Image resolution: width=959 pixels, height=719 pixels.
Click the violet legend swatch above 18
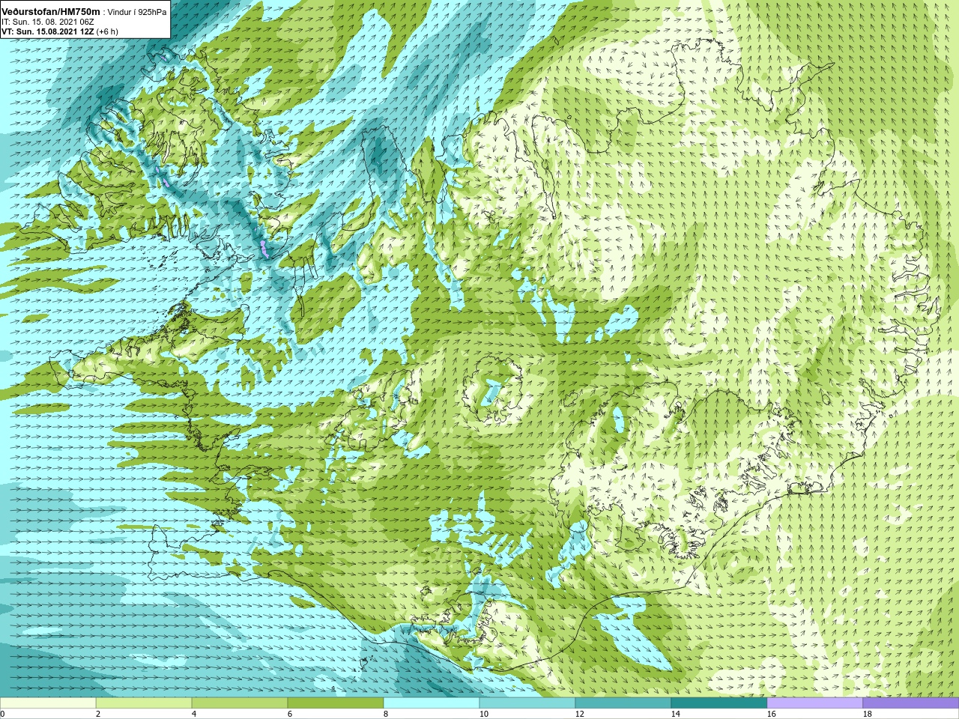coord(911,703)
